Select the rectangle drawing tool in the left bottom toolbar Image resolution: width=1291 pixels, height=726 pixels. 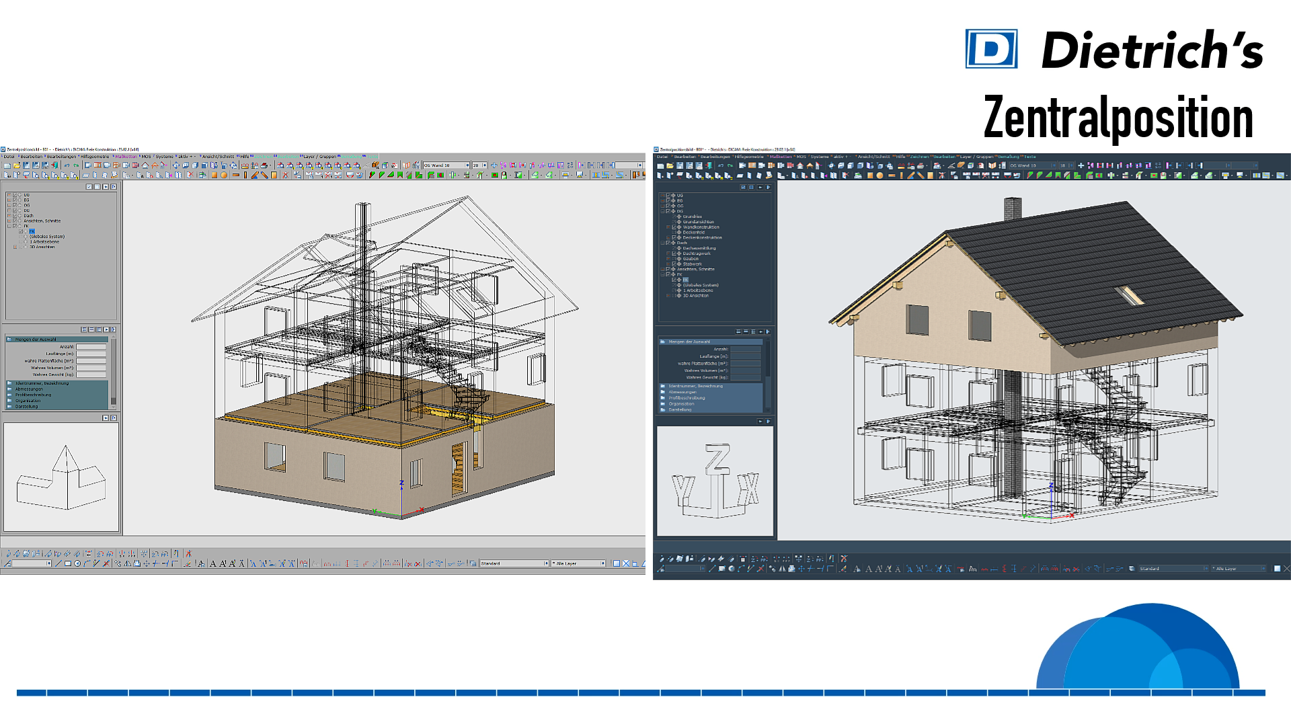pyautogui.click(x=68, y=563)
